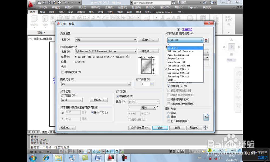Viewport: 270px width, 162px height.
Task: Expand quick access toolbar overflow arrows
Action: 79,2
